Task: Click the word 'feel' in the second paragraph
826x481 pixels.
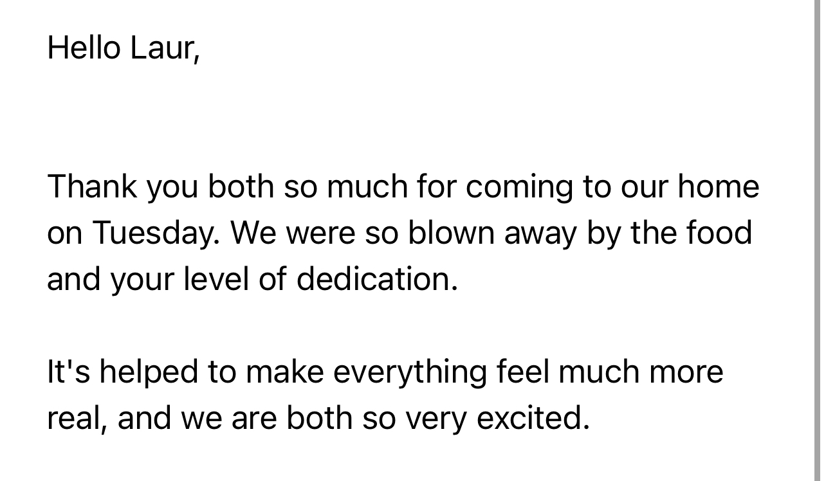Action: click(x=523, y=372)
